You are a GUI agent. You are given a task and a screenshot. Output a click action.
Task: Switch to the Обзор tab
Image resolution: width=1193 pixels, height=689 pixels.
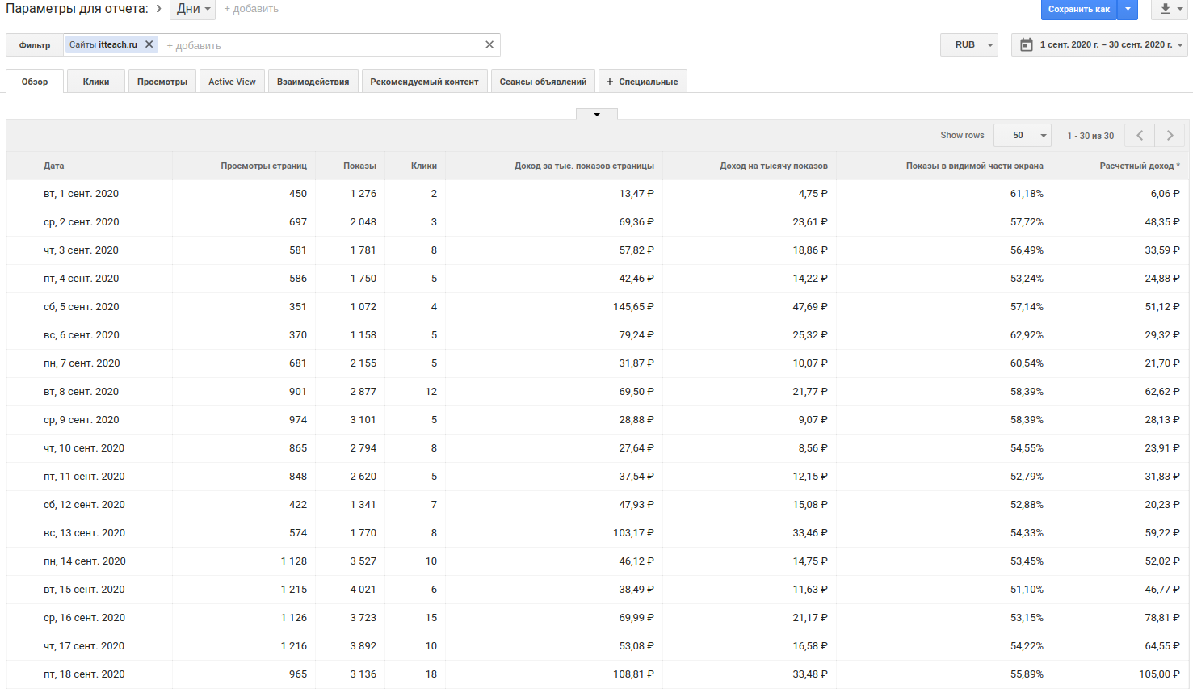tap(35, 82)
